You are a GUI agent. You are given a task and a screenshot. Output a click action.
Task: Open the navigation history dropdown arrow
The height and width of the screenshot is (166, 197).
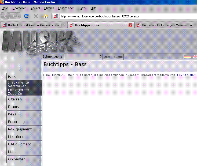pyautogui.click(x=19, y=16)
